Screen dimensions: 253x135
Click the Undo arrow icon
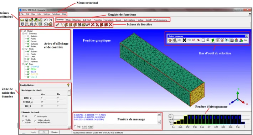pos(46,20)
